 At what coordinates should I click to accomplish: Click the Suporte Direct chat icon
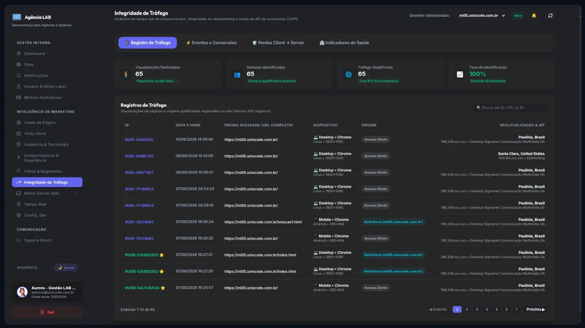[19, 241]
